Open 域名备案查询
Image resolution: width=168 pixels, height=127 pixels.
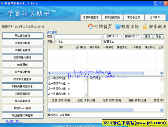click(23, 101)
